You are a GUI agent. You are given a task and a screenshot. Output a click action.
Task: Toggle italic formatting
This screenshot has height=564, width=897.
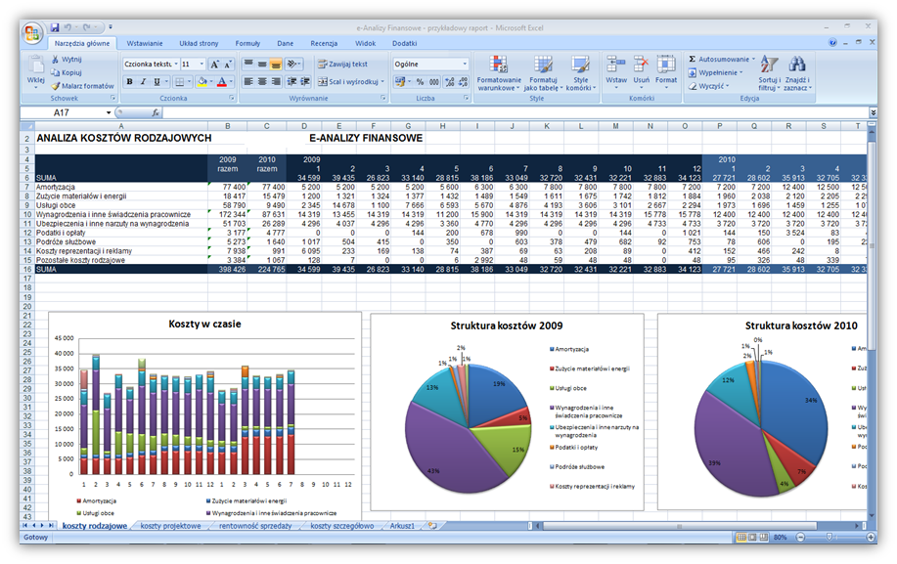(142, 82)
